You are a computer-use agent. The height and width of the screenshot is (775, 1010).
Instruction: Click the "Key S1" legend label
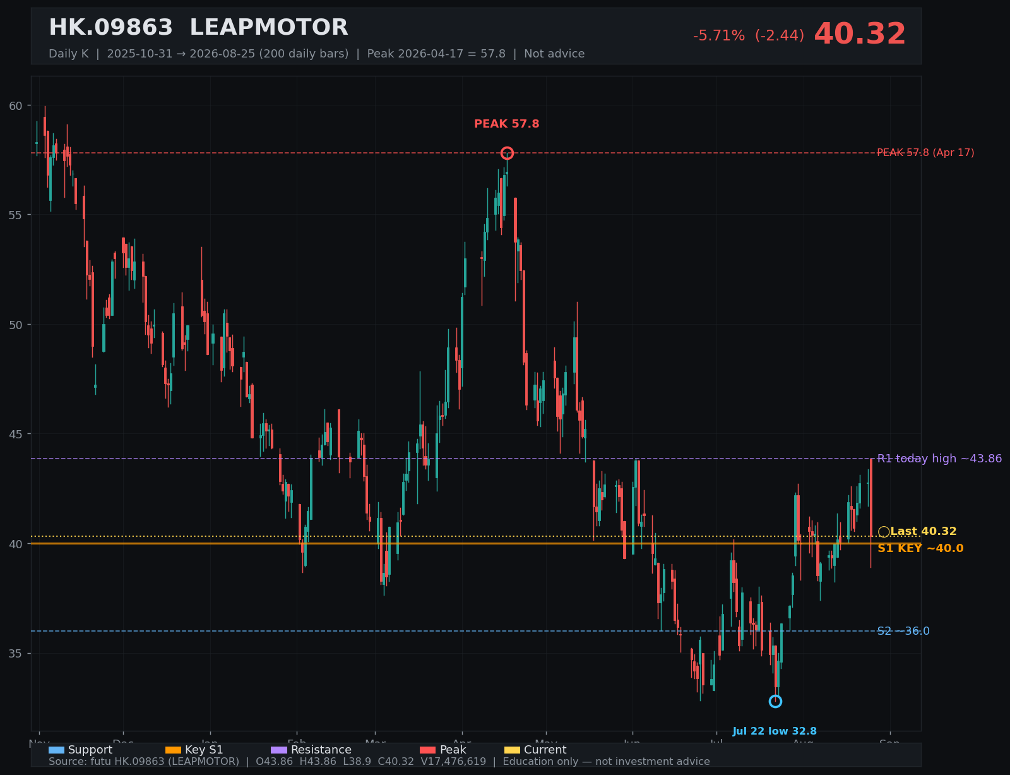point(204,750)
